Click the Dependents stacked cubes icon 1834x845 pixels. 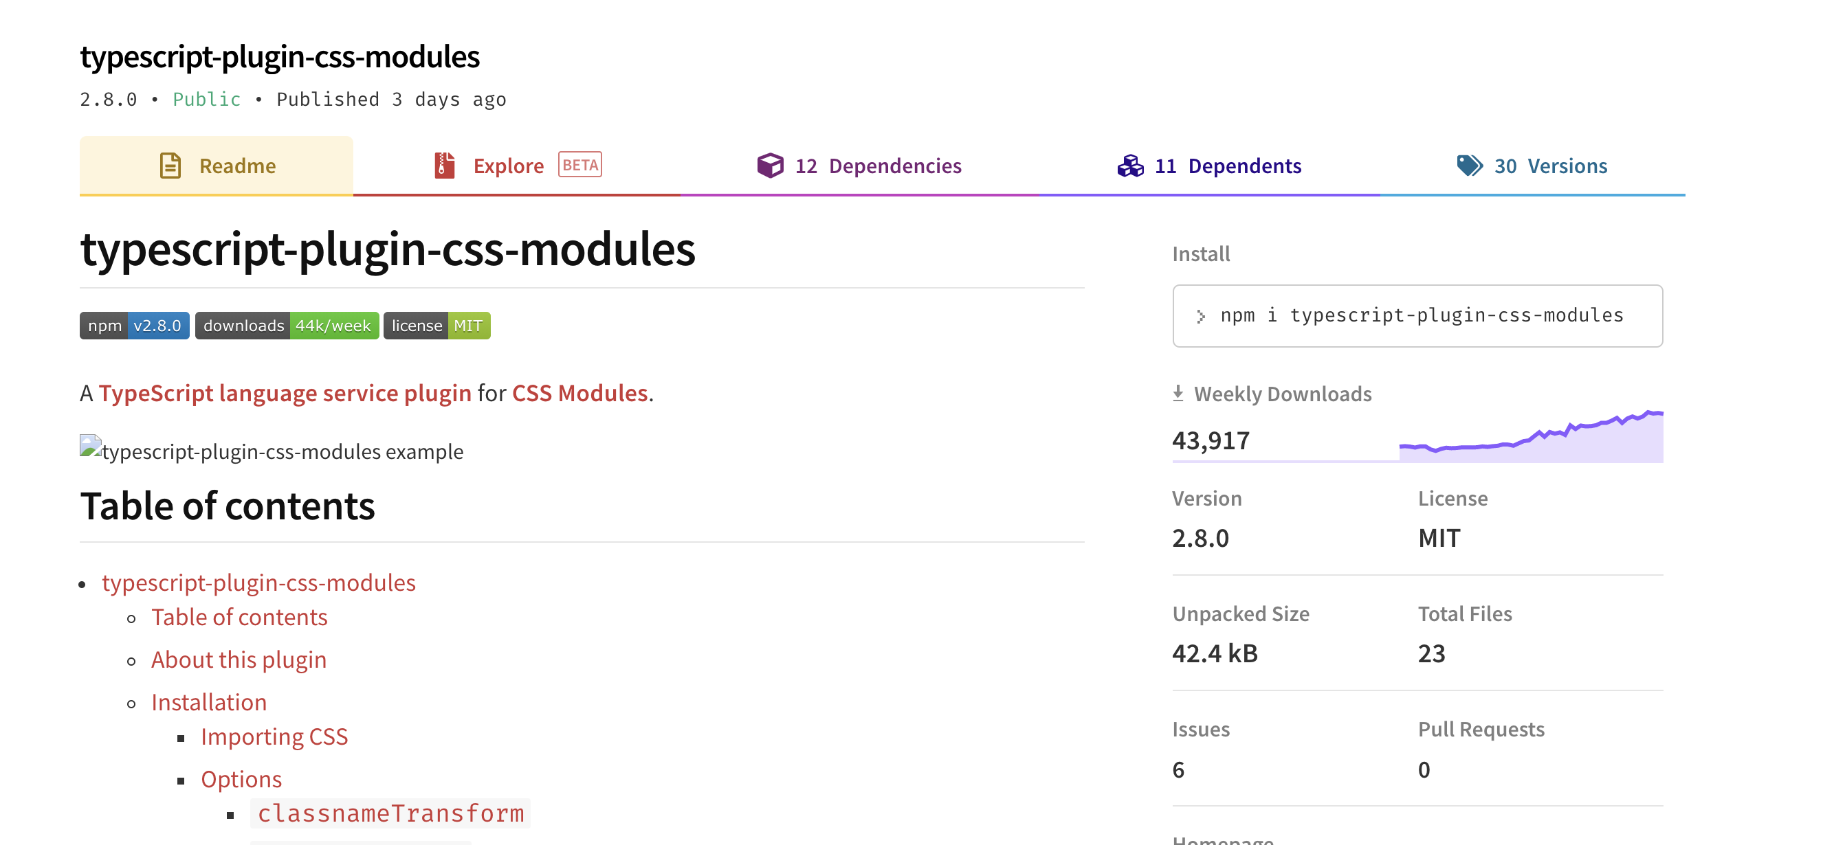pyautogui.click(x=1130, y=166)
